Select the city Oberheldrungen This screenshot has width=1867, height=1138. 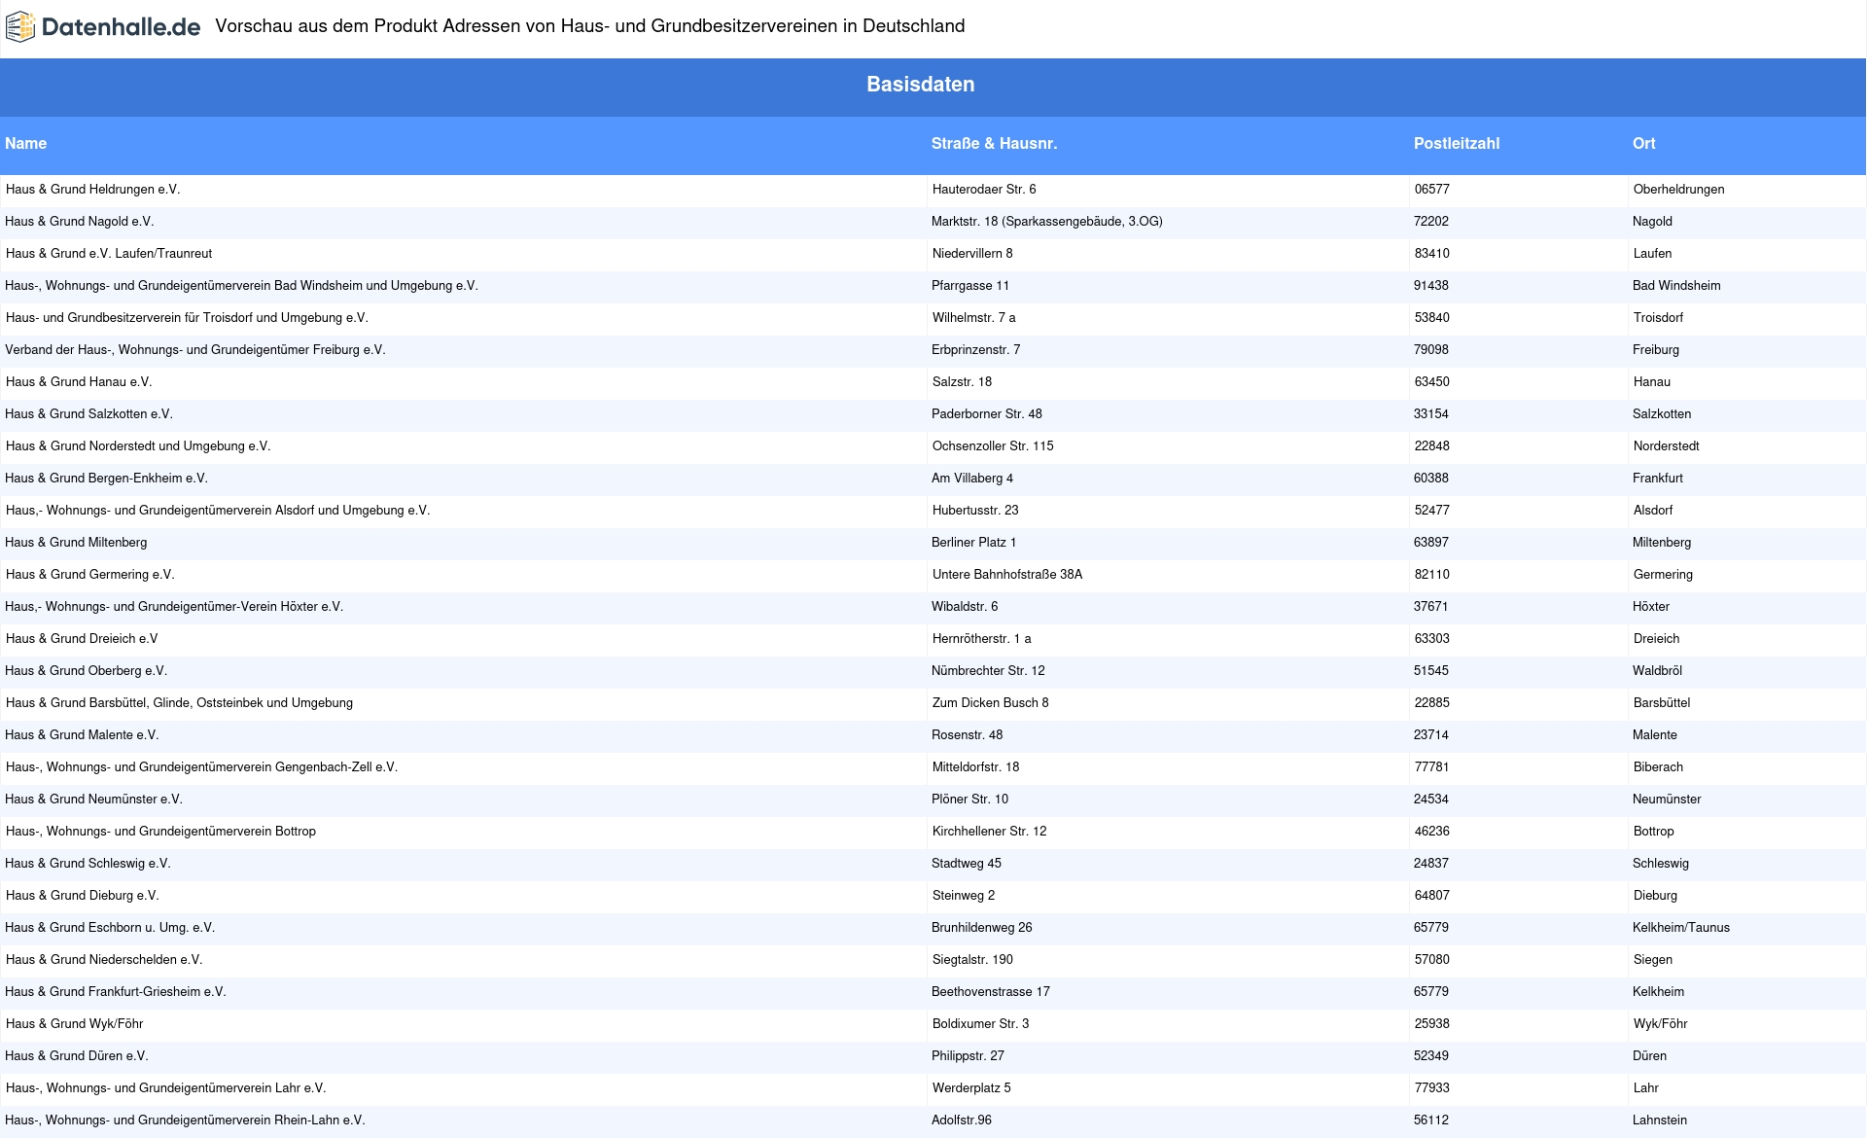coord(1679,190)
